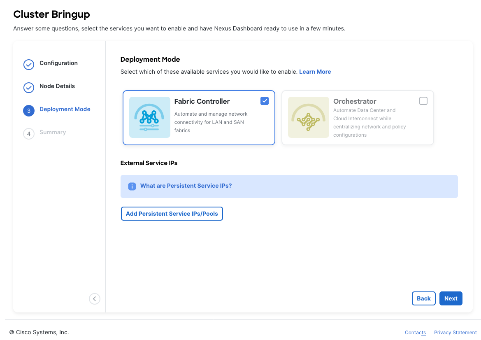
Task: Click the step 3 circle icon
Action: 29,110
